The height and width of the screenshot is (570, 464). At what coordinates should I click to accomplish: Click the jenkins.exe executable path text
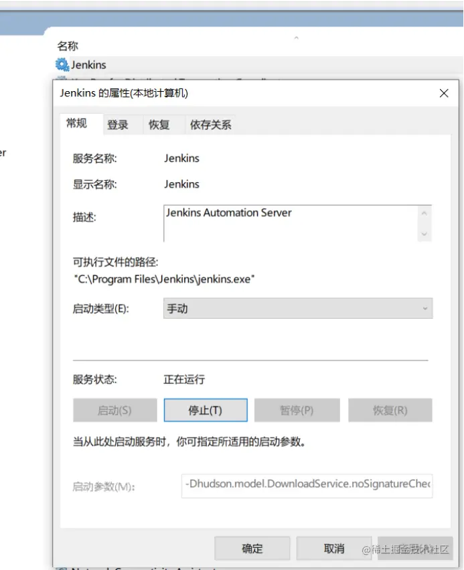pyautogui.click(x=164, y=279)
